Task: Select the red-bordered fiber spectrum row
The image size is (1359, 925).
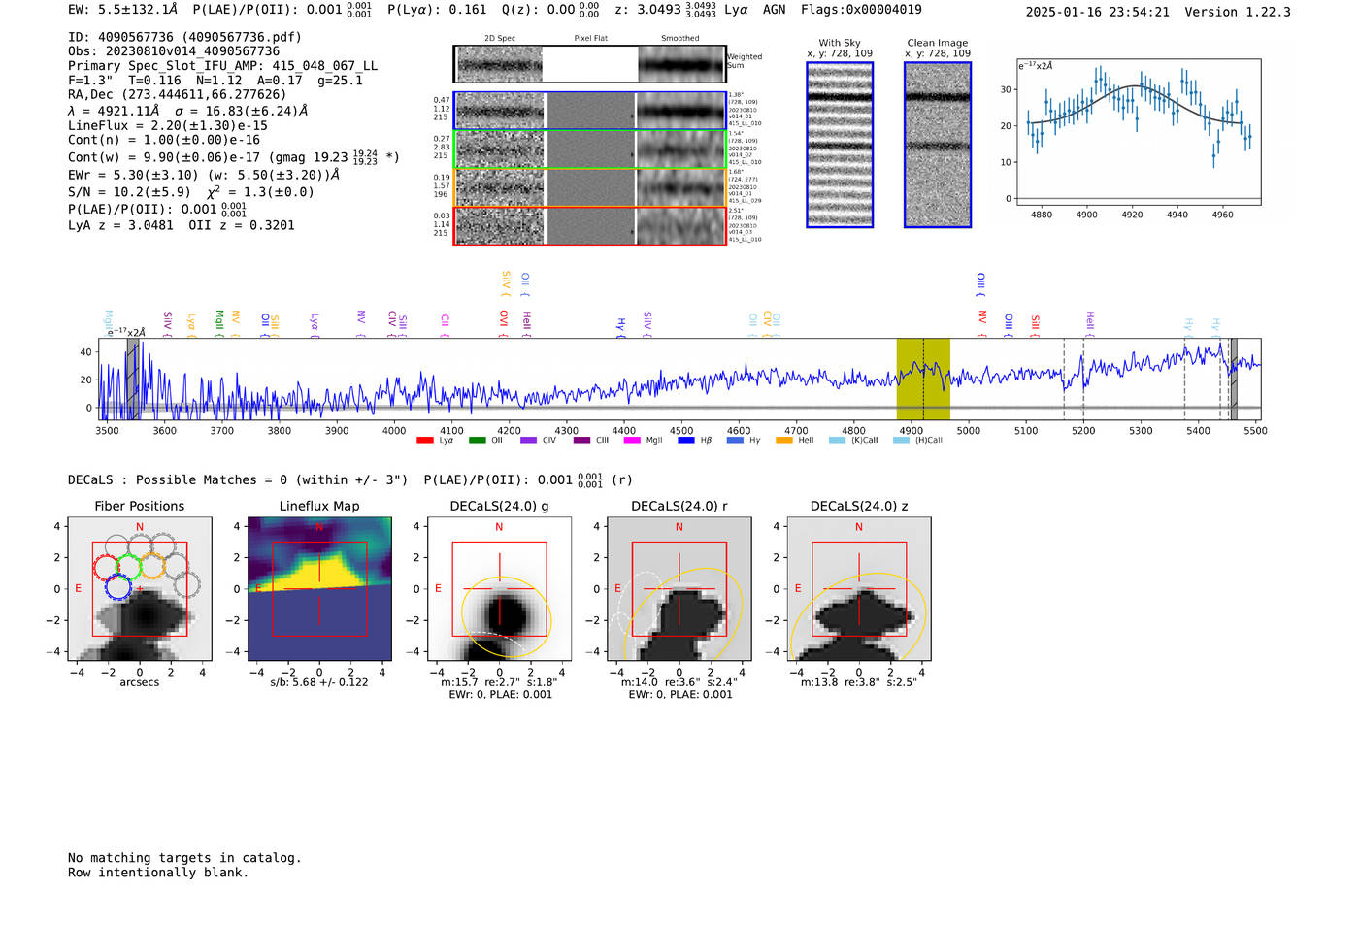Action: (590, 225)
